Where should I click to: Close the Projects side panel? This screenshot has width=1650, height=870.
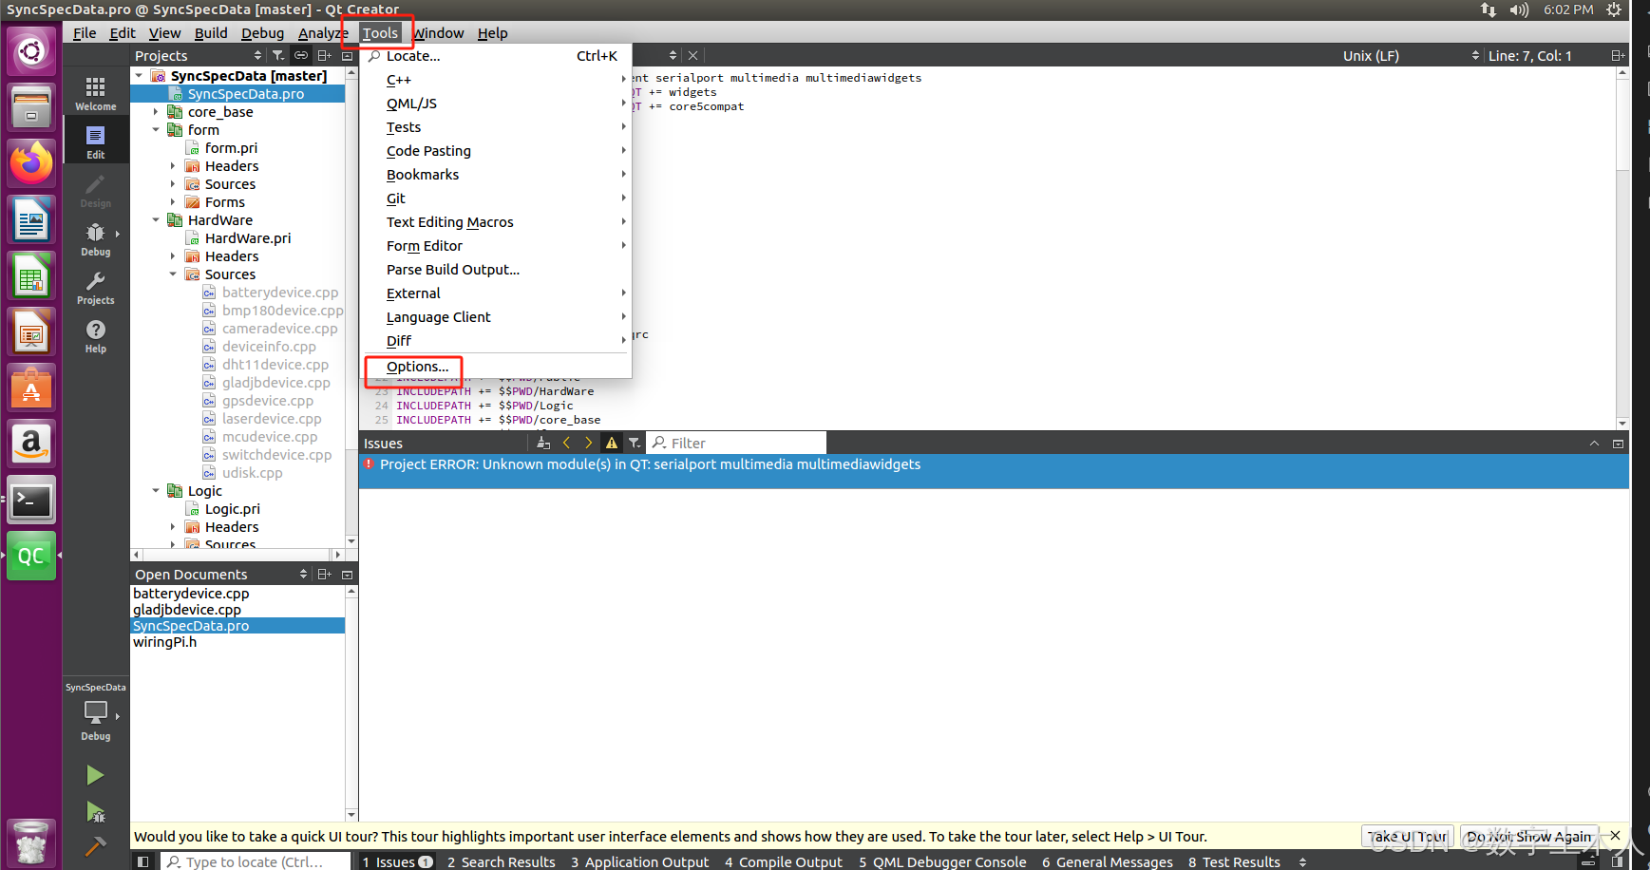coord(348,56)
